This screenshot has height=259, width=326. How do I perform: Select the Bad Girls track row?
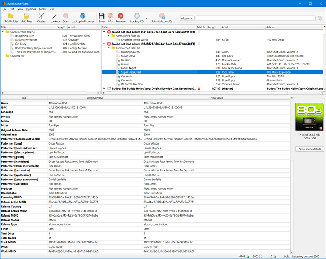tap(212, 60)
